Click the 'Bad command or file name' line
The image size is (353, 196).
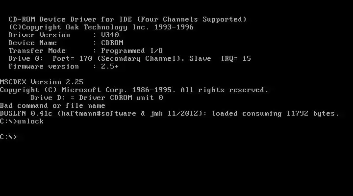pyautogui.click(x=52, y=105)
